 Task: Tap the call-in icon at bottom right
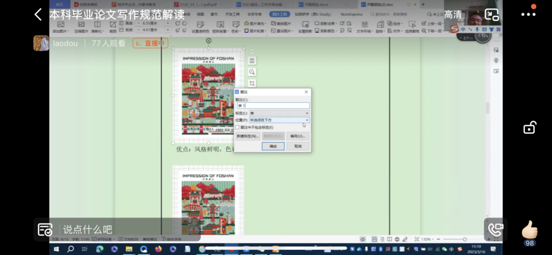pyautogui.click(x=494, y=229)
